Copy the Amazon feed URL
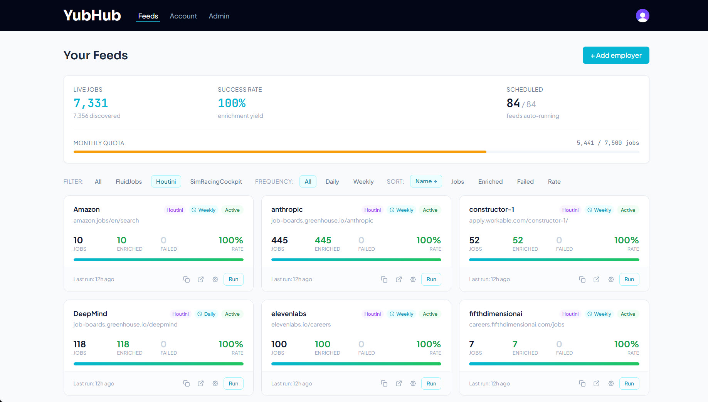This screenshot has width=708, height=402. (187, 279)
